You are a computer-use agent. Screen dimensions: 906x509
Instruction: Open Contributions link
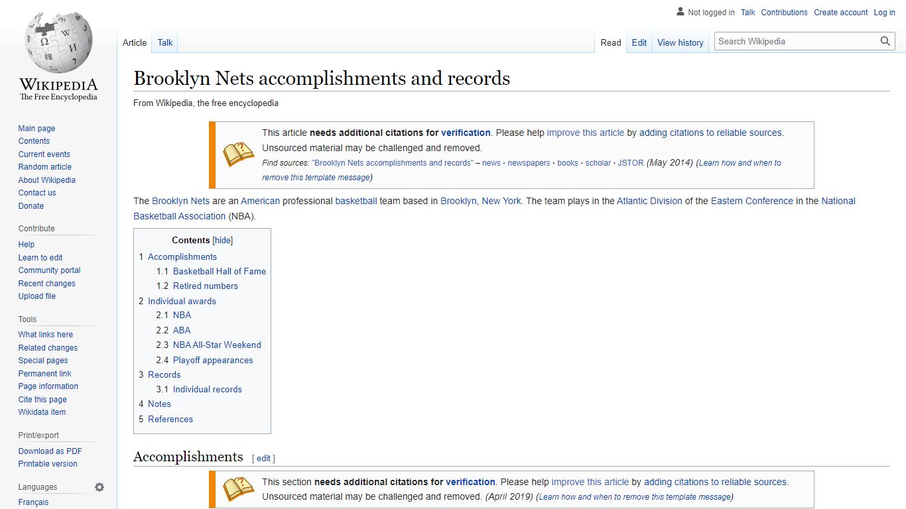pyautogui.click(x=785, y=13)
